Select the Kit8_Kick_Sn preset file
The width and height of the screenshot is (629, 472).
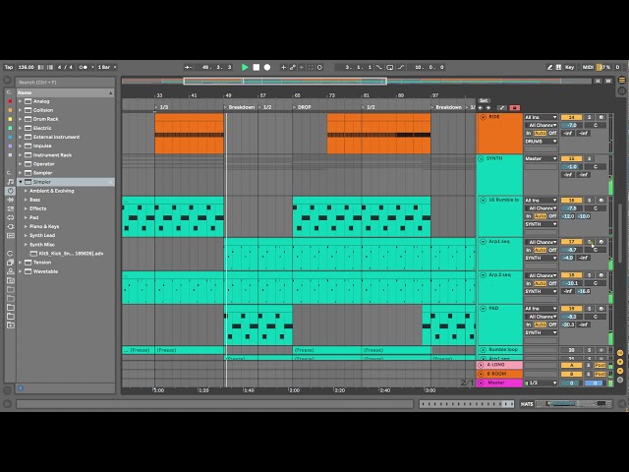coord(67,254)
